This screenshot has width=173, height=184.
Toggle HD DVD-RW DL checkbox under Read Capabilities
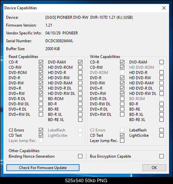coord(80,94)
